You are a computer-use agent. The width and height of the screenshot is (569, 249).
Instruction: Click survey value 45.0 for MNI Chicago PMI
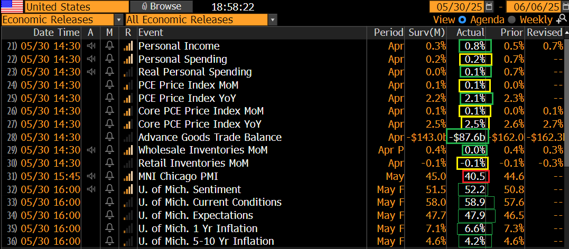[436, 177]
